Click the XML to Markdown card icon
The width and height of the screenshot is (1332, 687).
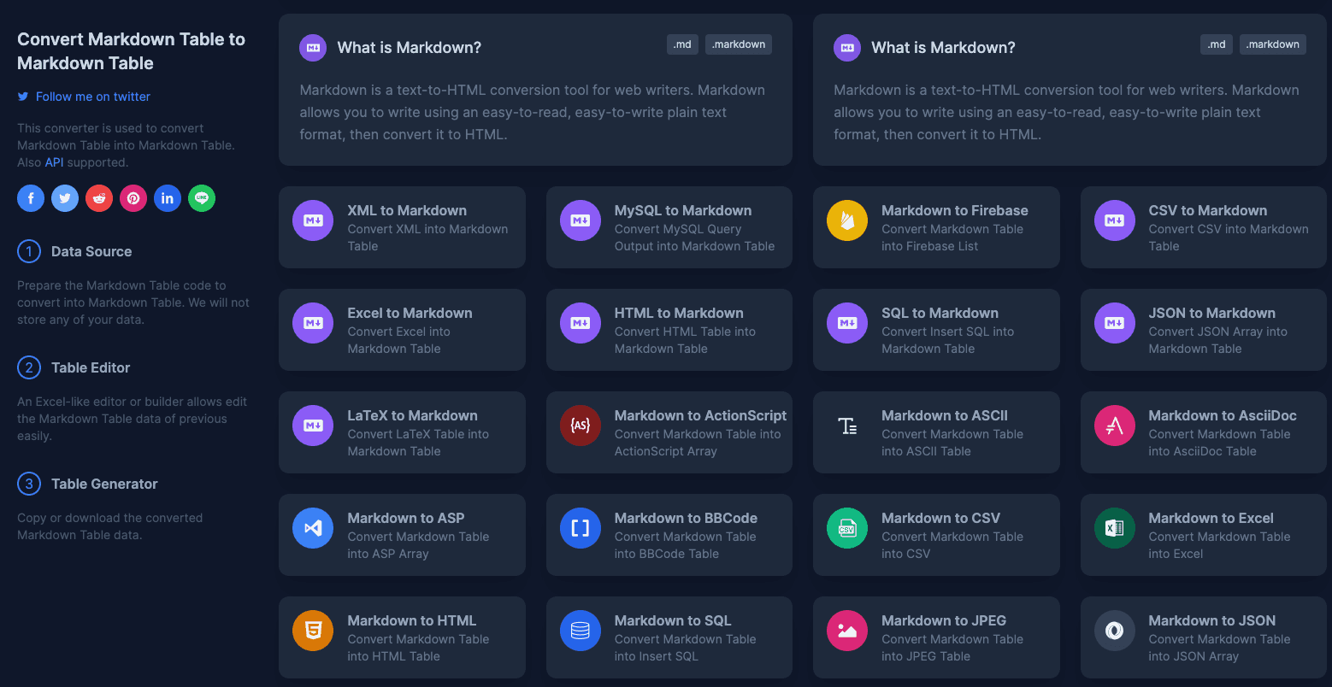coord(313,220)
